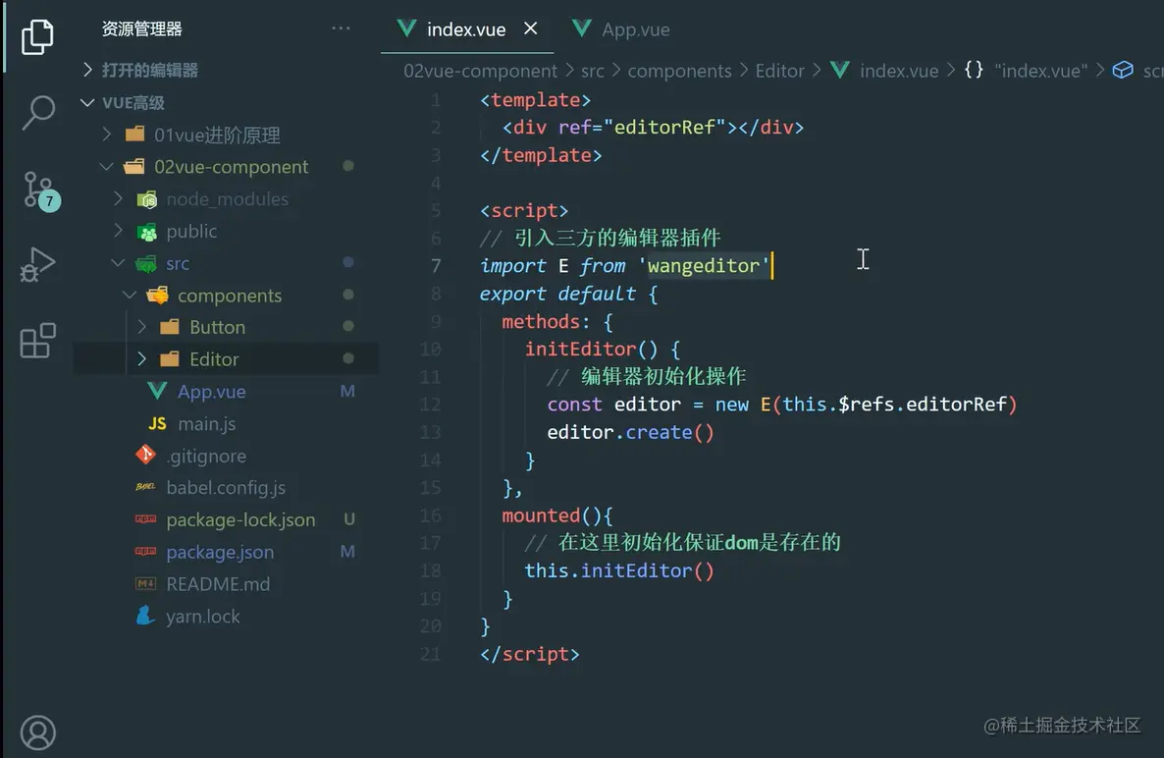1164x758 pixels.
Task: Click Editor in the breadcrumb path
Action: coord(779,71)
